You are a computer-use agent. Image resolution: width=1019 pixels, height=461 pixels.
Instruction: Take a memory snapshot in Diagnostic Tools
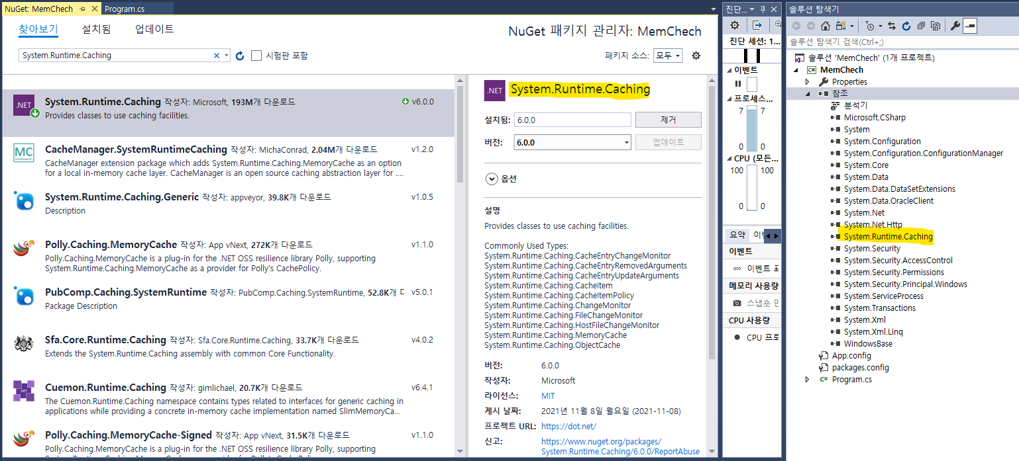737,304
